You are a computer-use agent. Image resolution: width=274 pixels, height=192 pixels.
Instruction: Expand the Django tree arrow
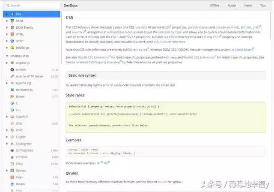pyautogui.click(x=7, y=171)
